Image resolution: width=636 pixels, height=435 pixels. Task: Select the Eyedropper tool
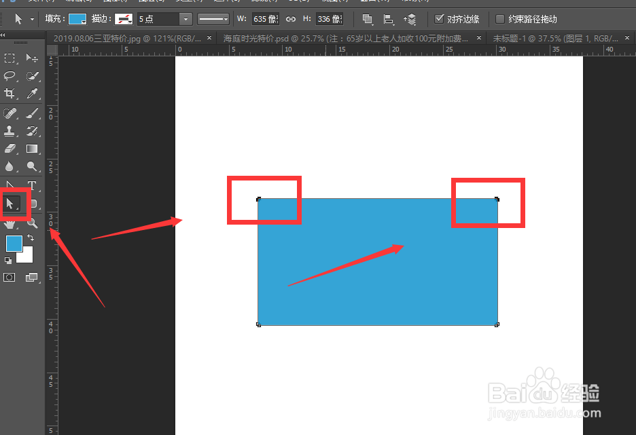coord(32,94)
